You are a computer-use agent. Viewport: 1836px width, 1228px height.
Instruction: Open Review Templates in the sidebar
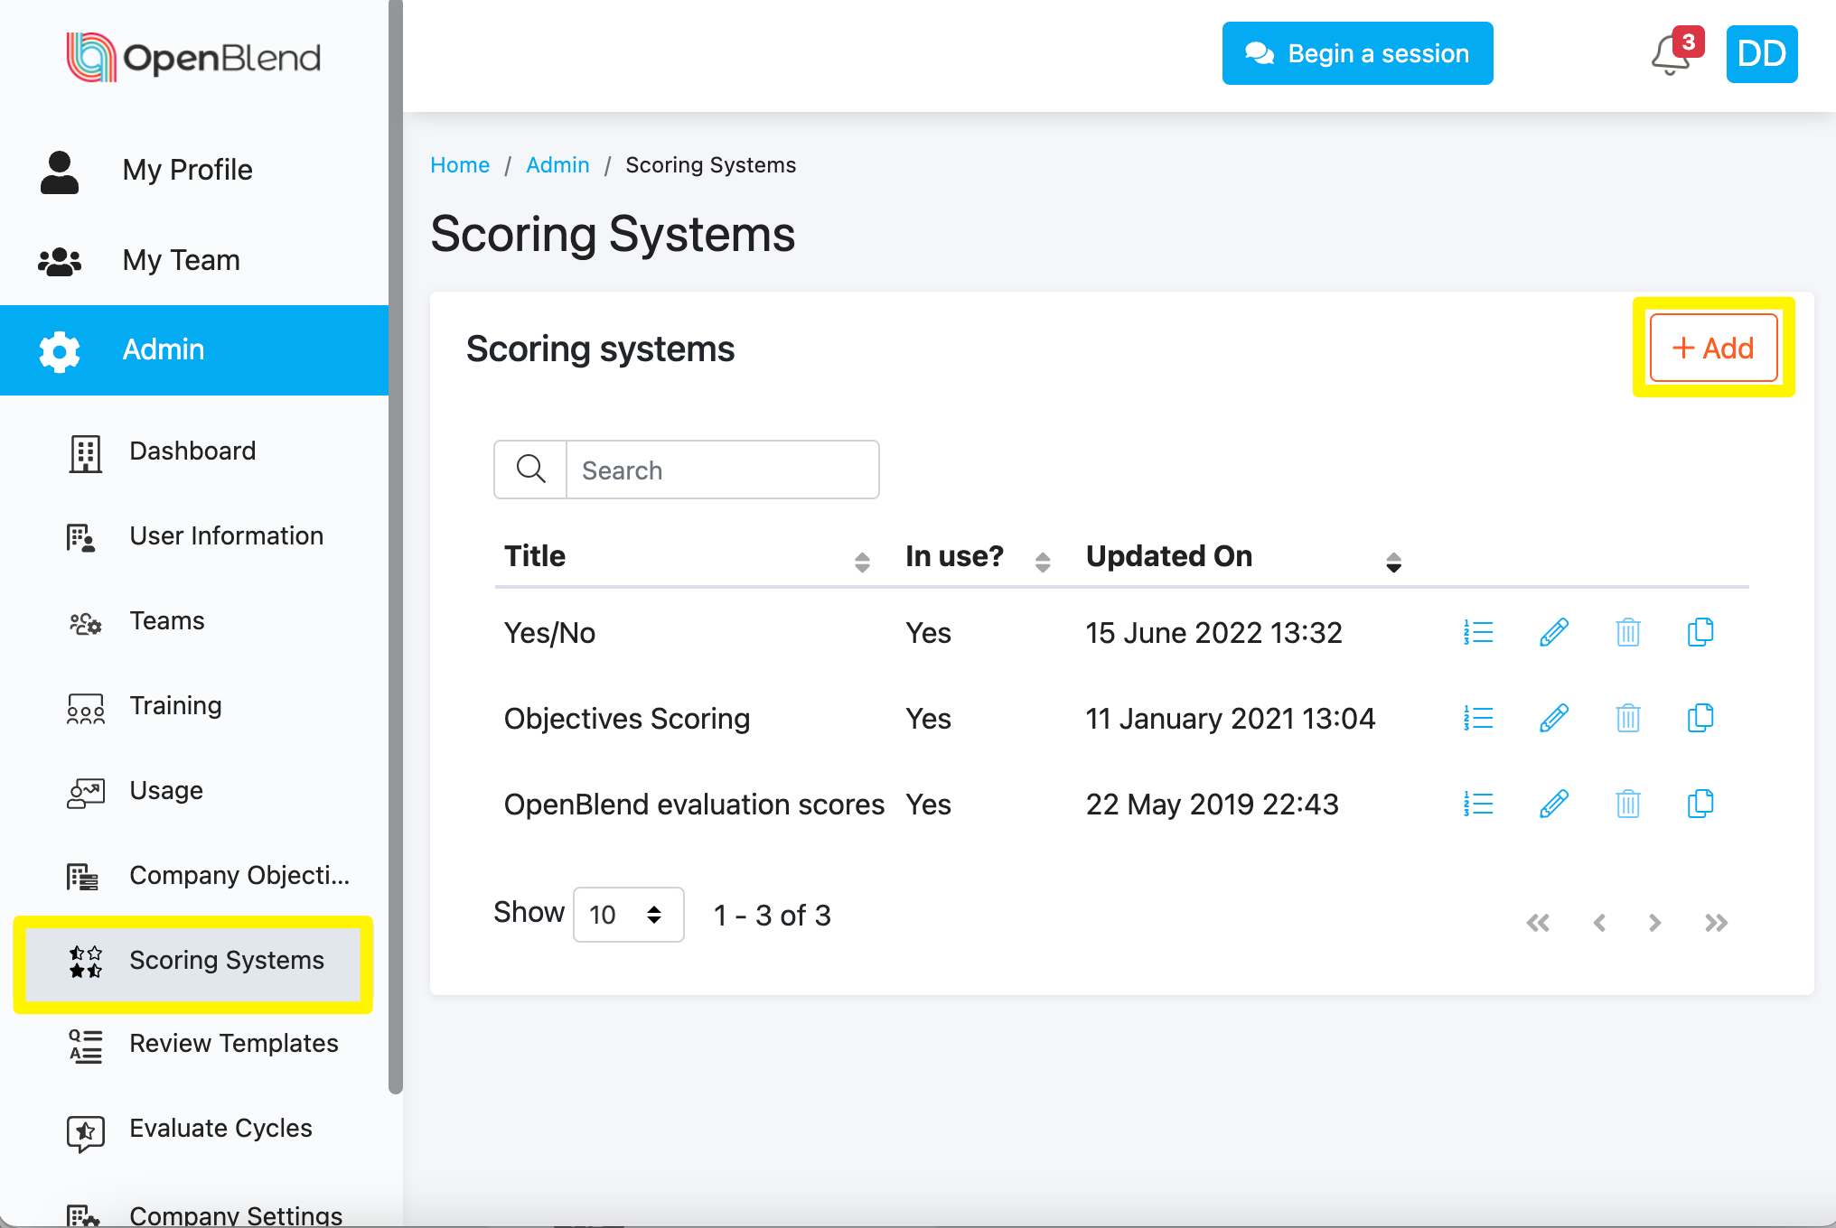pos(233,1044)
